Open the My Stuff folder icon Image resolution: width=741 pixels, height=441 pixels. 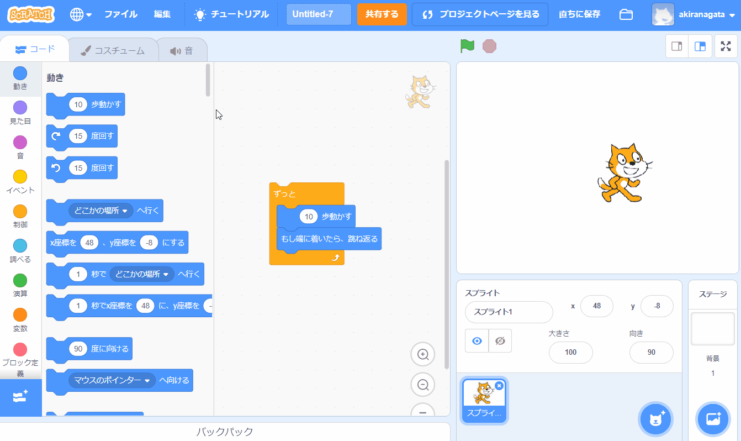(626, 14)
